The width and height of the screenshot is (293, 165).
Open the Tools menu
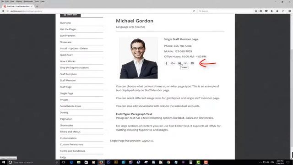pyautogui.click(x=37, y=1)
